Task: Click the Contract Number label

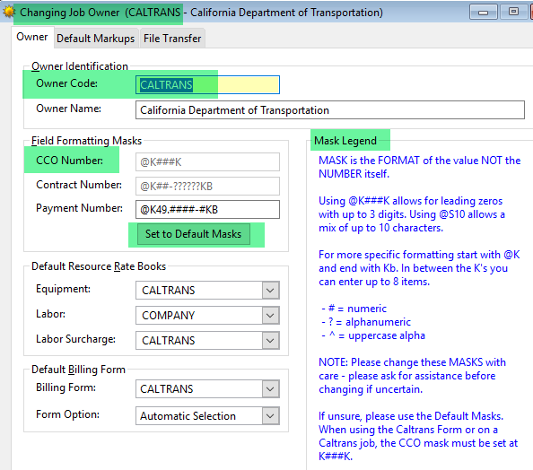Action: point(79,185)
